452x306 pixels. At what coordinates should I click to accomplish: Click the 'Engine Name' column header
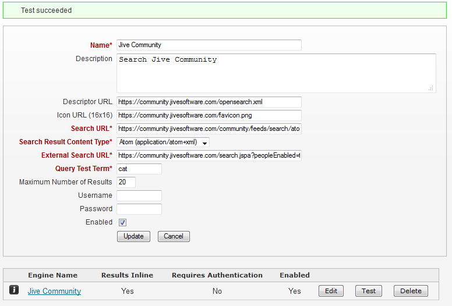pyautogui.click(x=53, y=275)
